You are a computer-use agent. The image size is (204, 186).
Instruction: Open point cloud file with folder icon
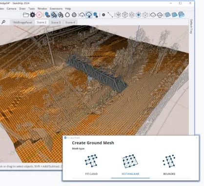tap(26, 15)
